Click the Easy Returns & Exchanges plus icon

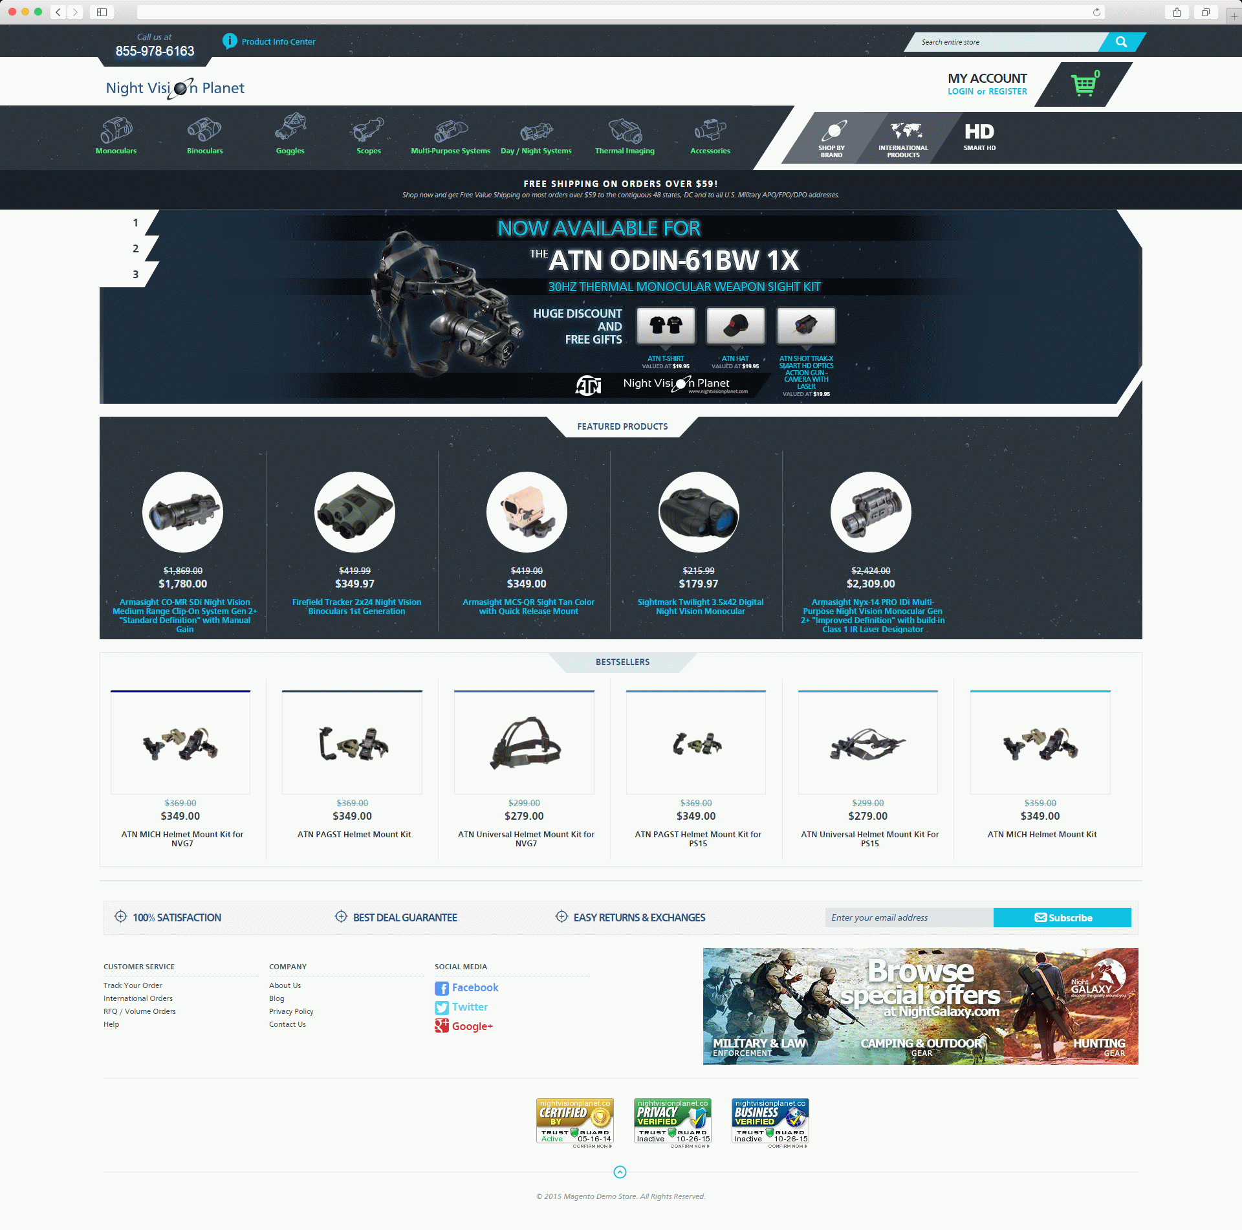coord(561,917)
